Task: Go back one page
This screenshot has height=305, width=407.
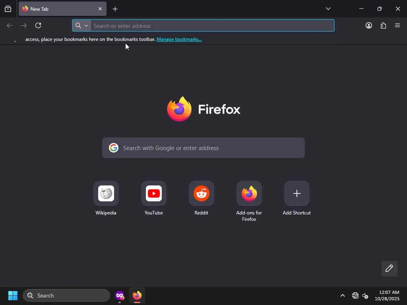Action: [x=10, y=25]
